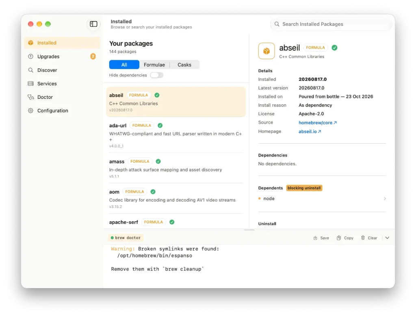The height and width of the screenshot is (316, 416).
Task: Expand the node dependent chevron
Action: tap(385, 198)
